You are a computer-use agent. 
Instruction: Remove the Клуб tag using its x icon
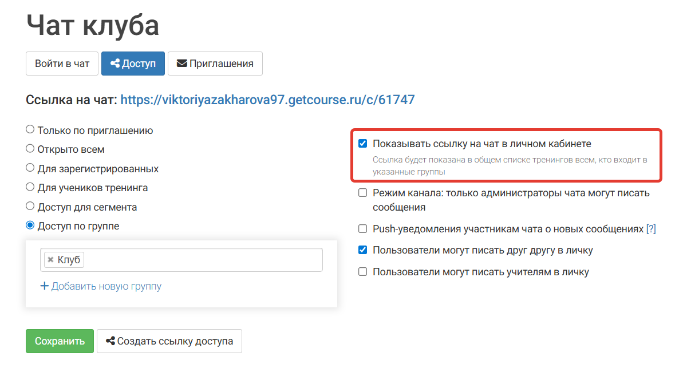(x=50, y=259)
